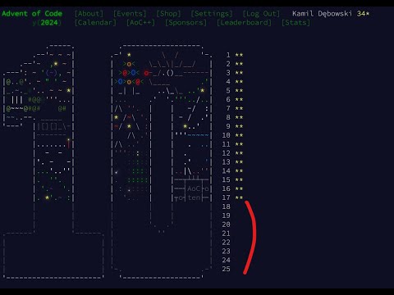Open the [Calendar] page
Image resolution: width=394 pixels, height=295 pixels.
(95, 22)
